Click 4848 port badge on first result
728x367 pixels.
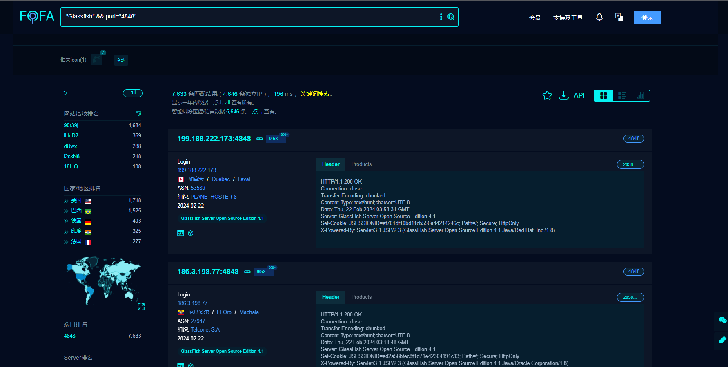click(634, 139)
